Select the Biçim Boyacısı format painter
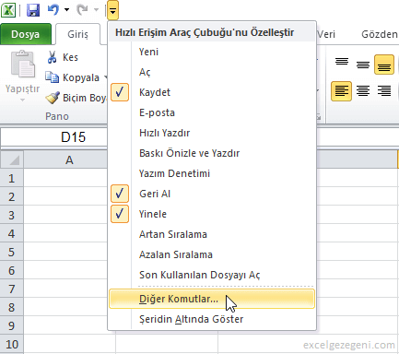 pyautogui.click(x=76, y=98)
